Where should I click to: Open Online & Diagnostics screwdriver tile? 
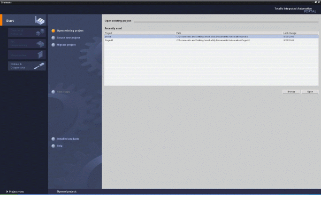click(x=27, y=66)
